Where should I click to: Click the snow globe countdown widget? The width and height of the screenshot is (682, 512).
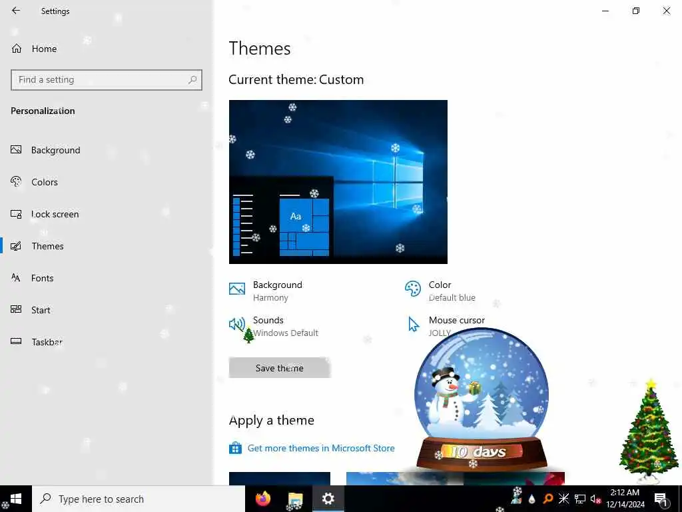click(482, 400)
